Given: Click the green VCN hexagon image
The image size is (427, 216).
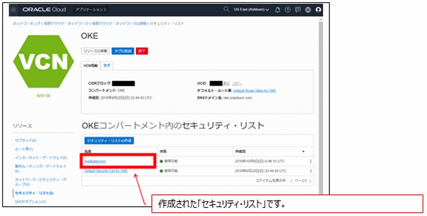Looking at the screenshot, I should pos(44,61).
